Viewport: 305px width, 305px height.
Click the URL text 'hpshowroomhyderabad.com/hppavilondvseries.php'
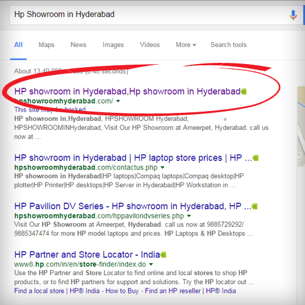pyautogui.click(x=99, y=216)
